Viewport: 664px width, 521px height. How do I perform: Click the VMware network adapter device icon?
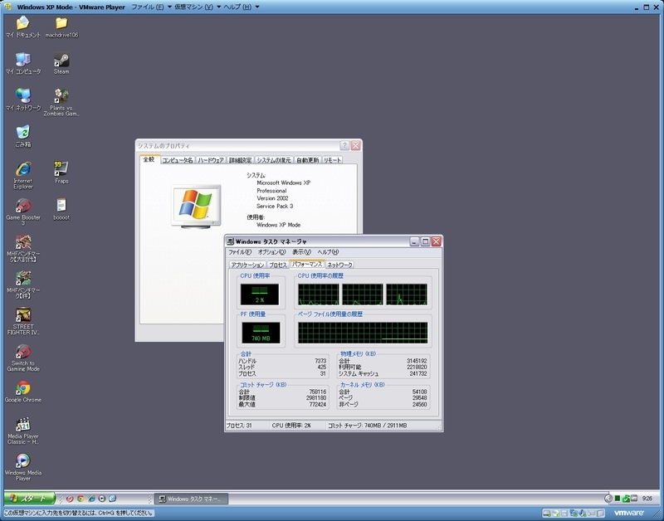(574, 514)
